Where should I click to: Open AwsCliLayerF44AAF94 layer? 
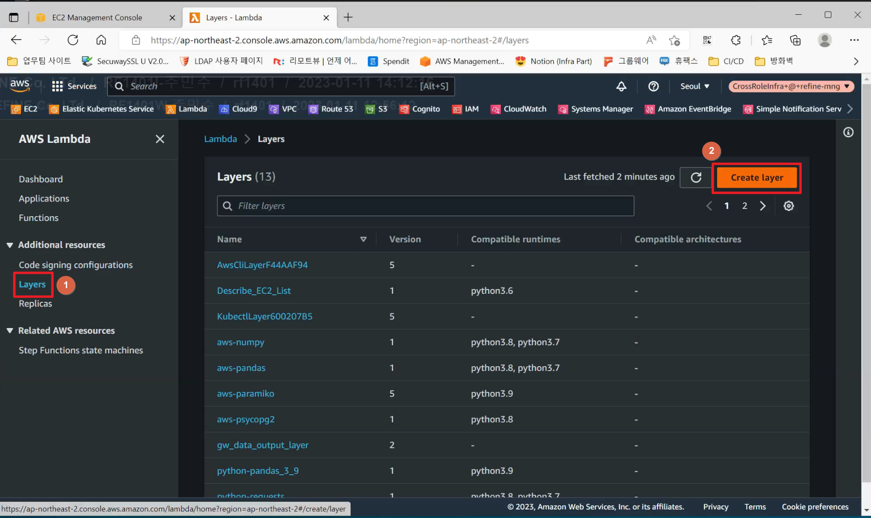263,265
